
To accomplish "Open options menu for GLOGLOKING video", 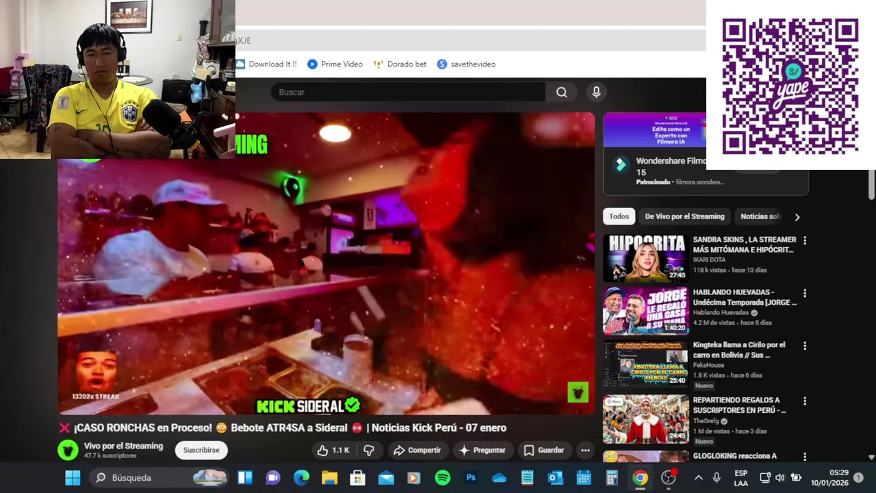I will tap(805, 457).
